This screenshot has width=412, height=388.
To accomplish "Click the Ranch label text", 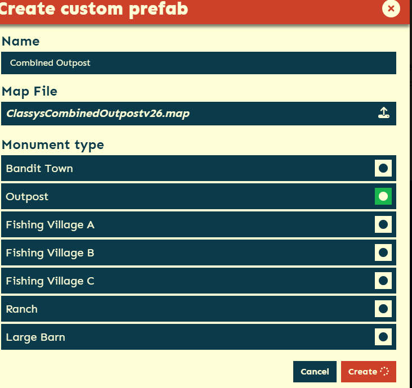I will click(x=23, y=309).
